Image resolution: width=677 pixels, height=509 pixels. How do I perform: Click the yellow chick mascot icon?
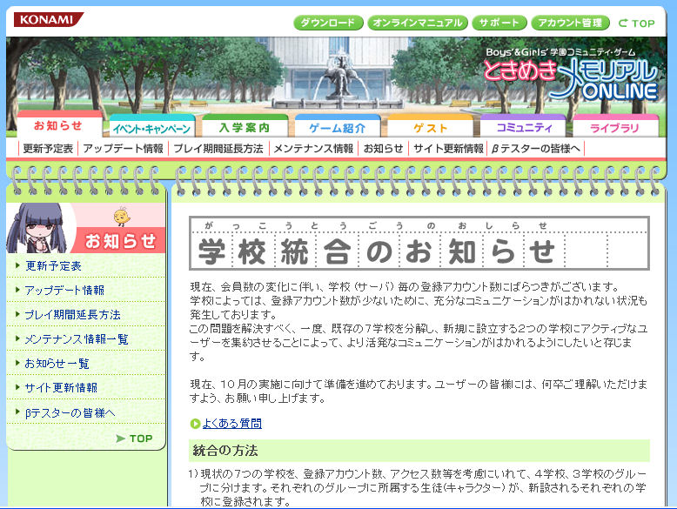pyautogui.click(x=120, y=217)
